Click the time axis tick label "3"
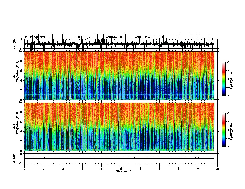This screenshot has width=245, height=189. 82,169
